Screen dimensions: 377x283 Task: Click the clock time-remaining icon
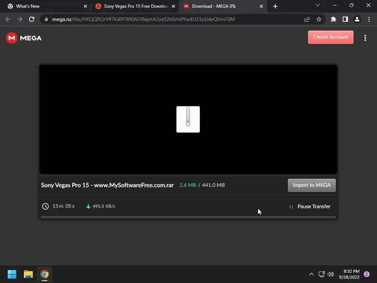(45, 206)
